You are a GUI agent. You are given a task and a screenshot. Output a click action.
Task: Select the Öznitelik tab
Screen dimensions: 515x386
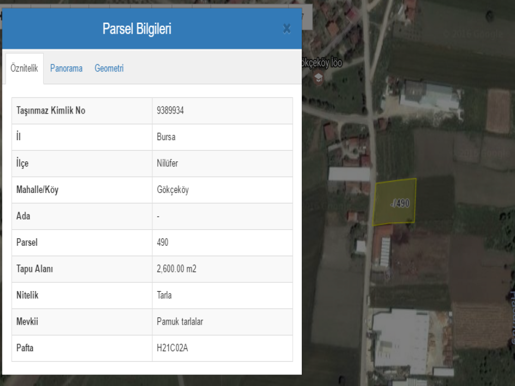(24, 68)
